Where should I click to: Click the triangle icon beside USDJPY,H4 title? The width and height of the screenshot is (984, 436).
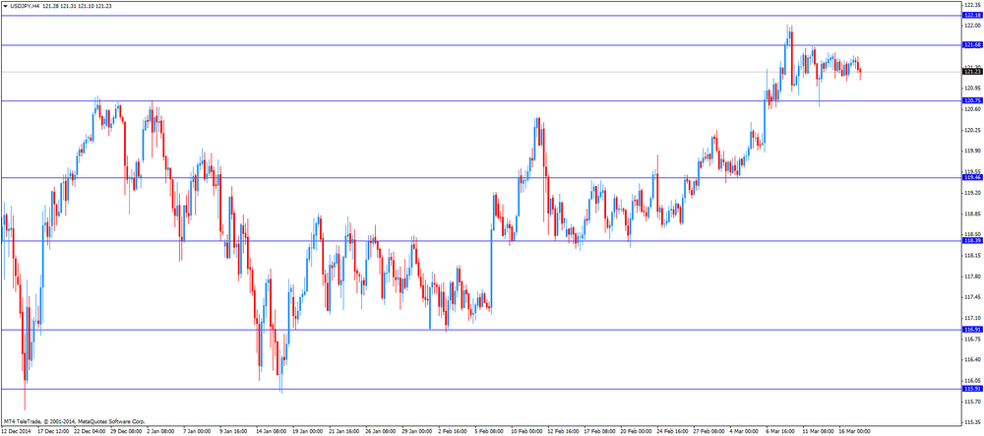tap(6, 6)
